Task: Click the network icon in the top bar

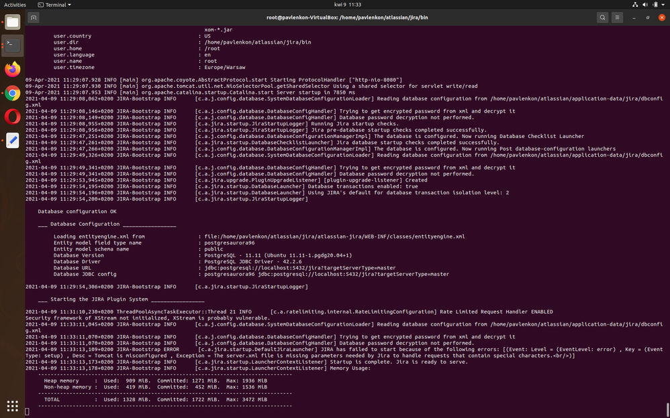Action: point(635,5)
